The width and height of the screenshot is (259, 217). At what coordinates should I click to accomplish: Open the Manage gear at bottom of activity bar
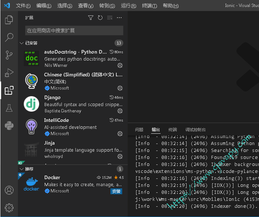9,208
